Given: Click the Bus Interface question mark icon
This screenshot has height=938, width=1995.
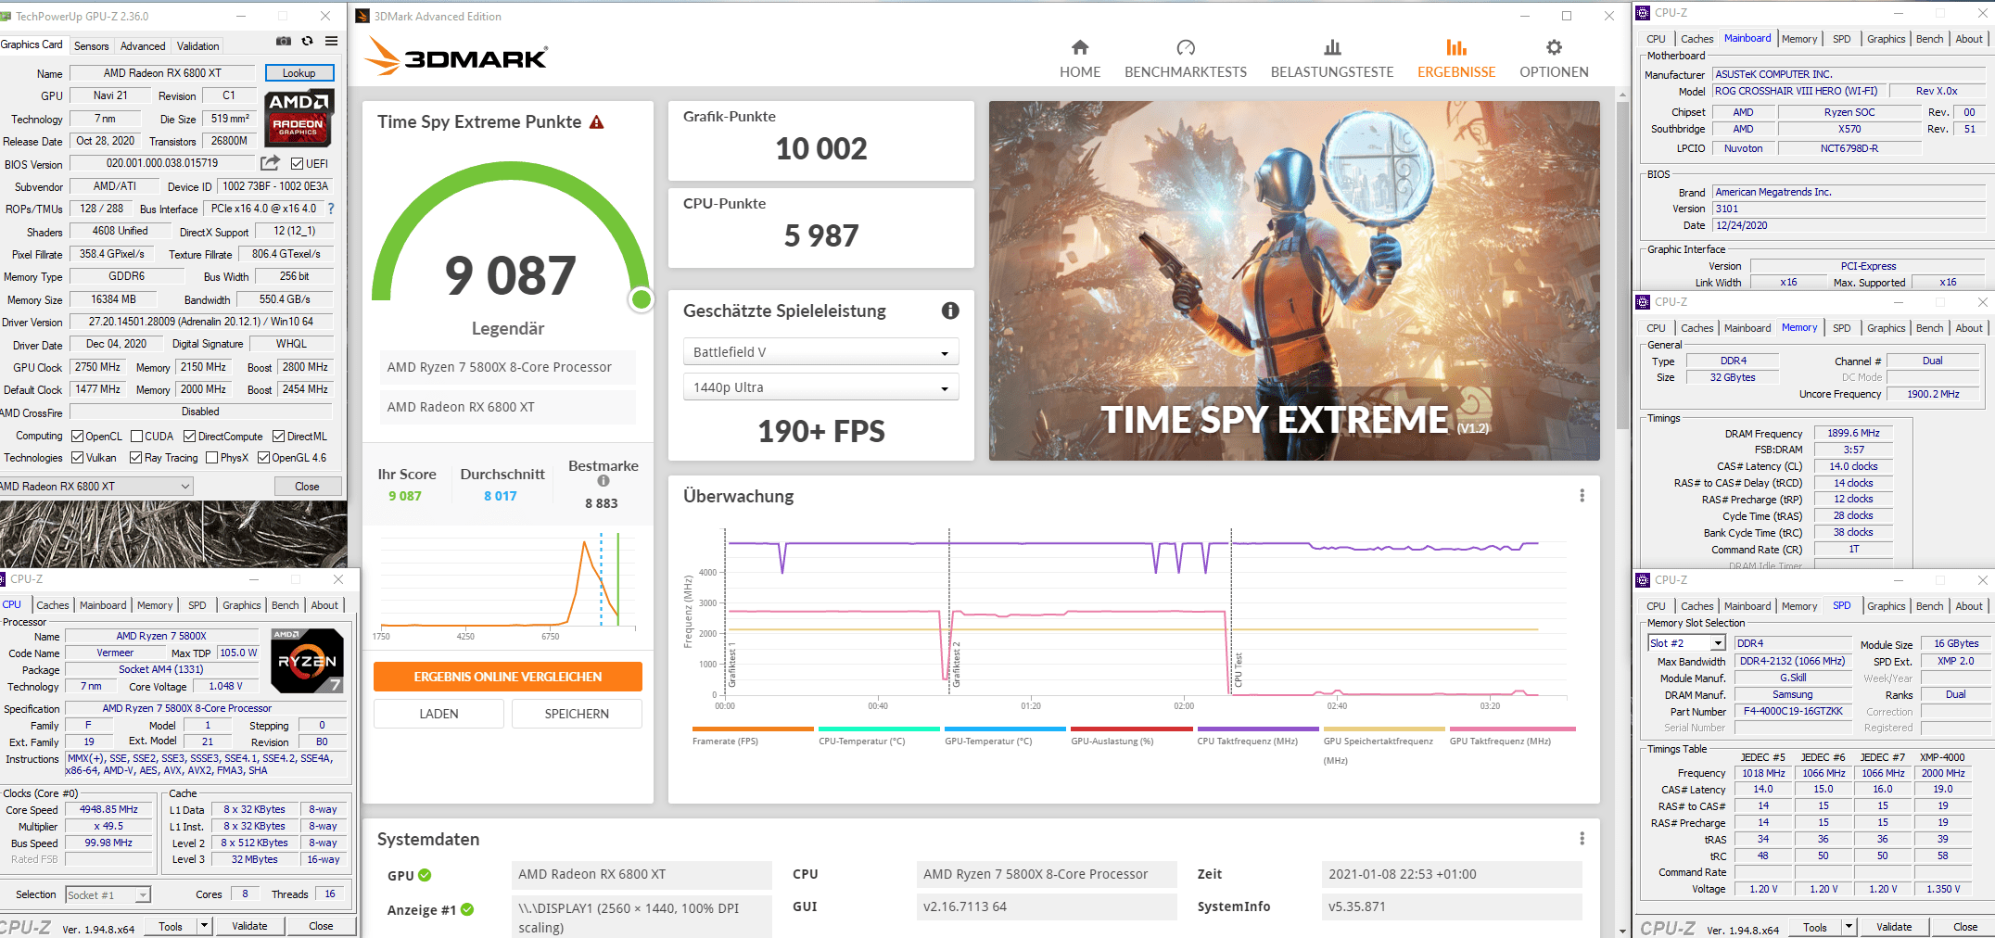Looking at the screenshot, I should (331, 209).
